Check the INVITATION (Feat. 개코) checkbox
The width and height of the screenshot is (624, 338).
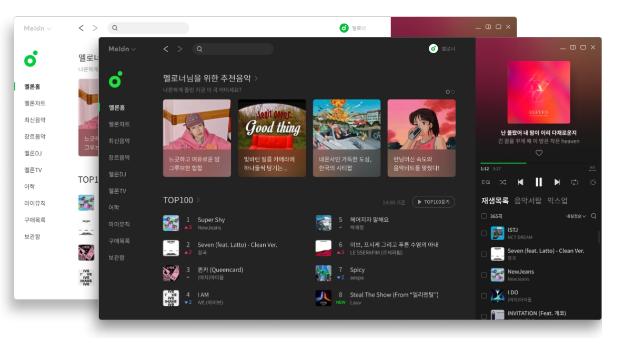484,316
